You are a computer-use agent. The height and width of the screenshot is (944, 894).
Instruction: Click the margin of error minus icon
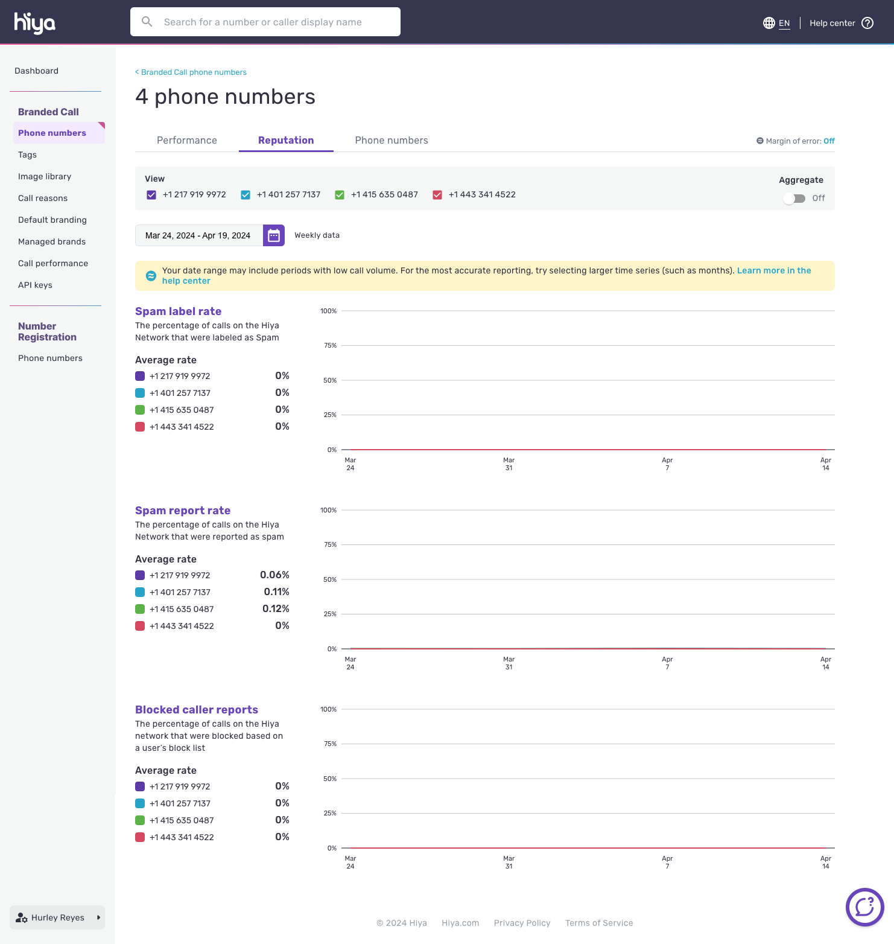[x=760, y=141]
